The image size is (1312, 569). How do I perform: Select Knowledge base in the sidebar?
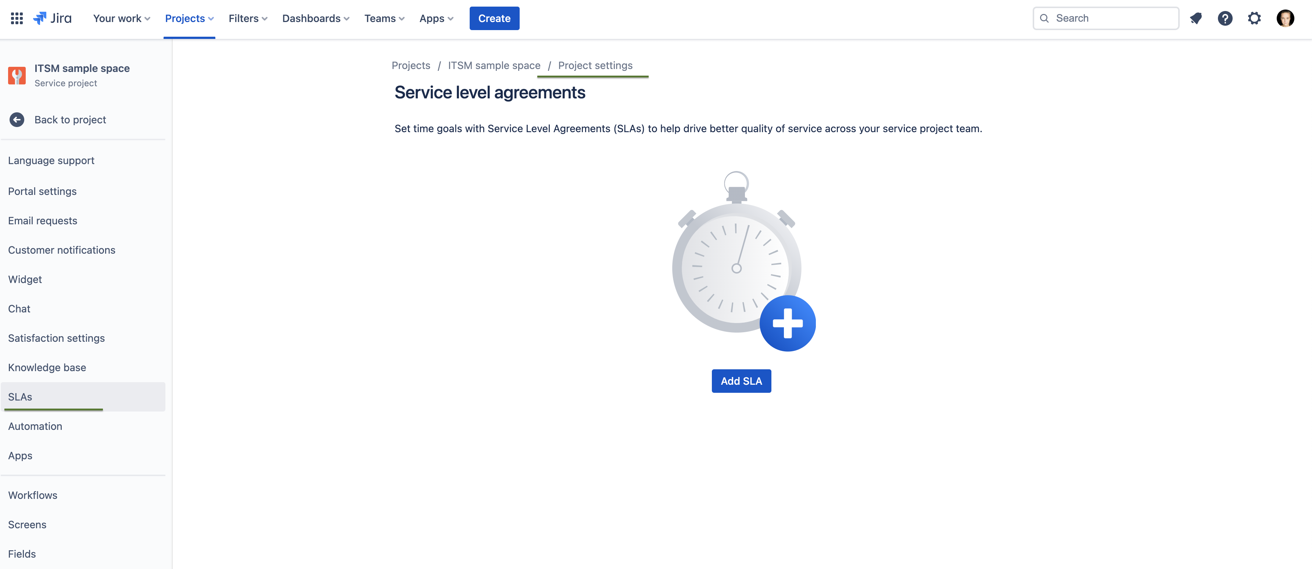pos(47,367)
